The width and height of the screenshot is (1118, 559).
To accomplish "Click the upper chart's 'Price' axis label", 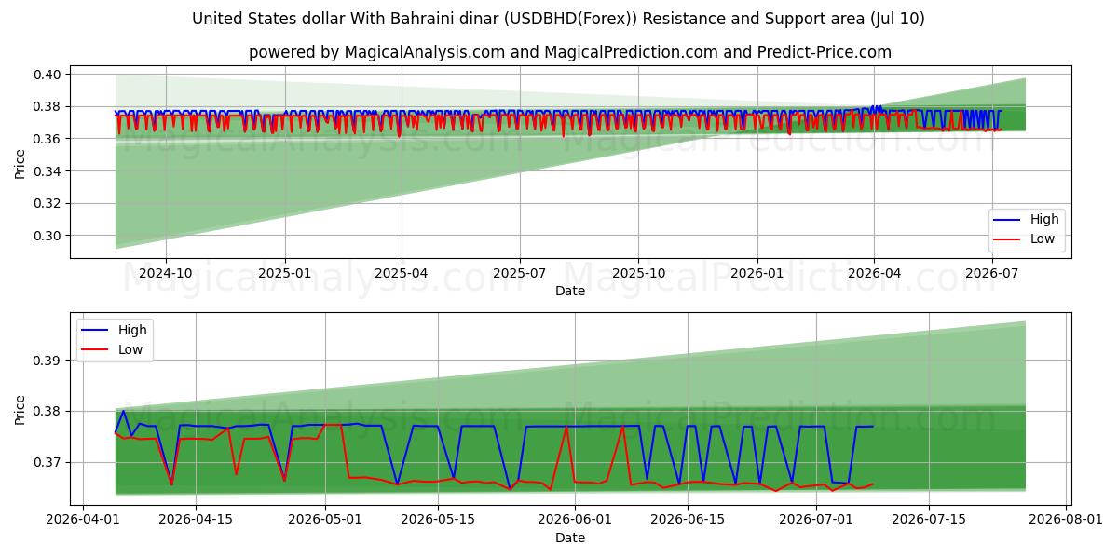I will click(x=20, y=164).
